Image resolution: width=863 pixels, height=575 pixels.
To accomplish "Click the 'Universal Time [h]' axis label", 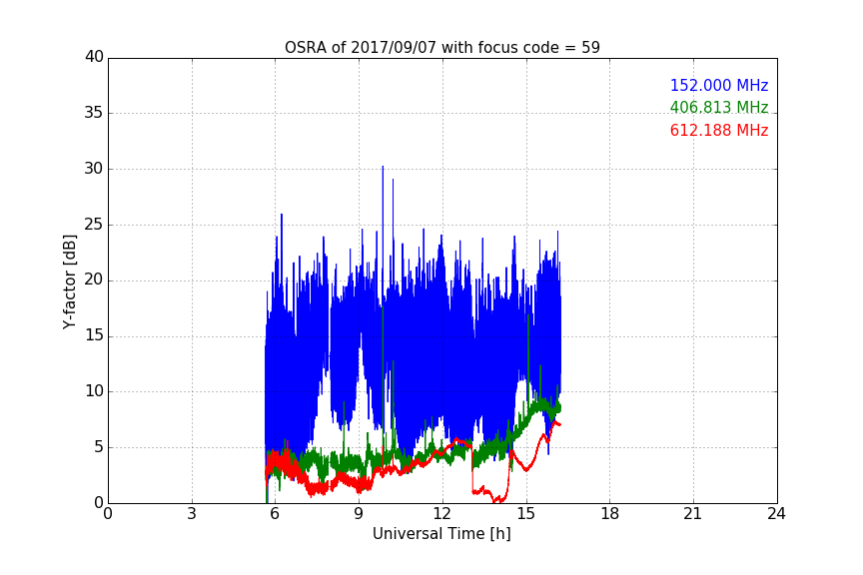I will point(441,534).
